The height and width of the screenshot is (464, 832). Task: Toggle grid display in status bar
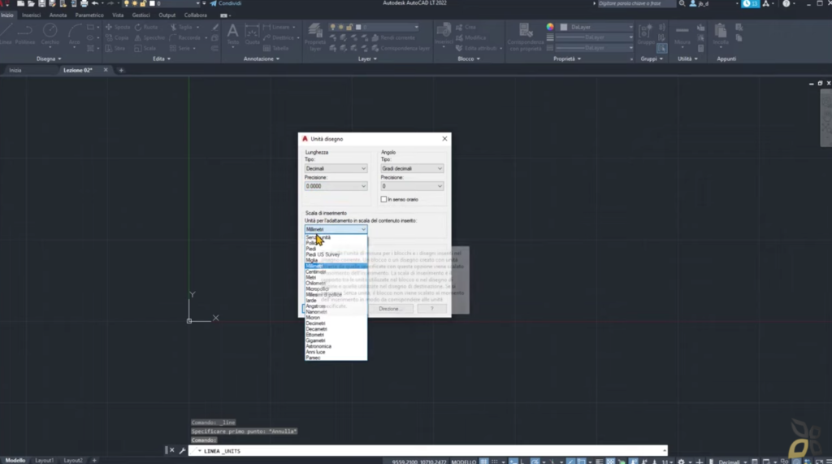[483, 461]
